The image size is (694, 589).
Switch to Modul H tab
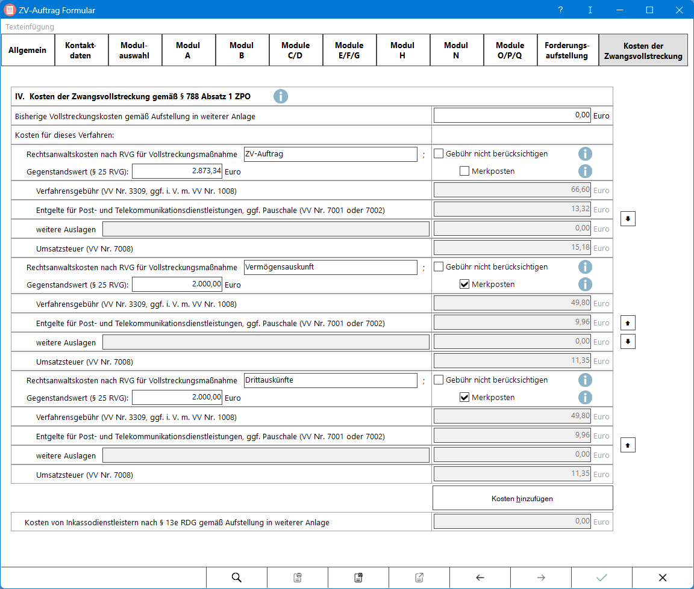pos(403,50)
